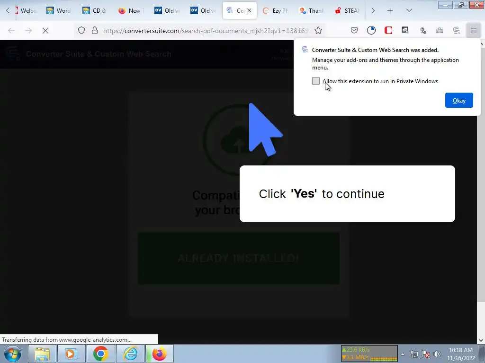Click the volume speaker tray icon

click(x=437, y=354)
